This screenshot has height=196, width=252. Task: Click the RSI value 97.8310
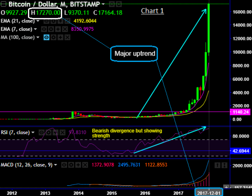click(77, 133)
